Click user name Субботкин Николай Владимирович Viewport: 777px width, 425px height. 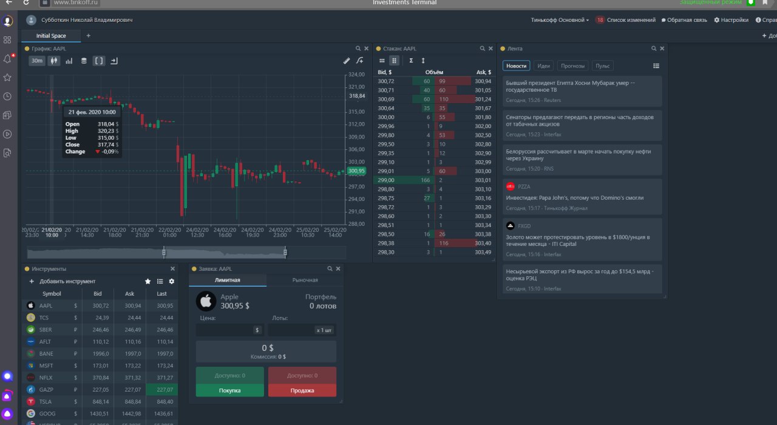click(x=86, y=20)
